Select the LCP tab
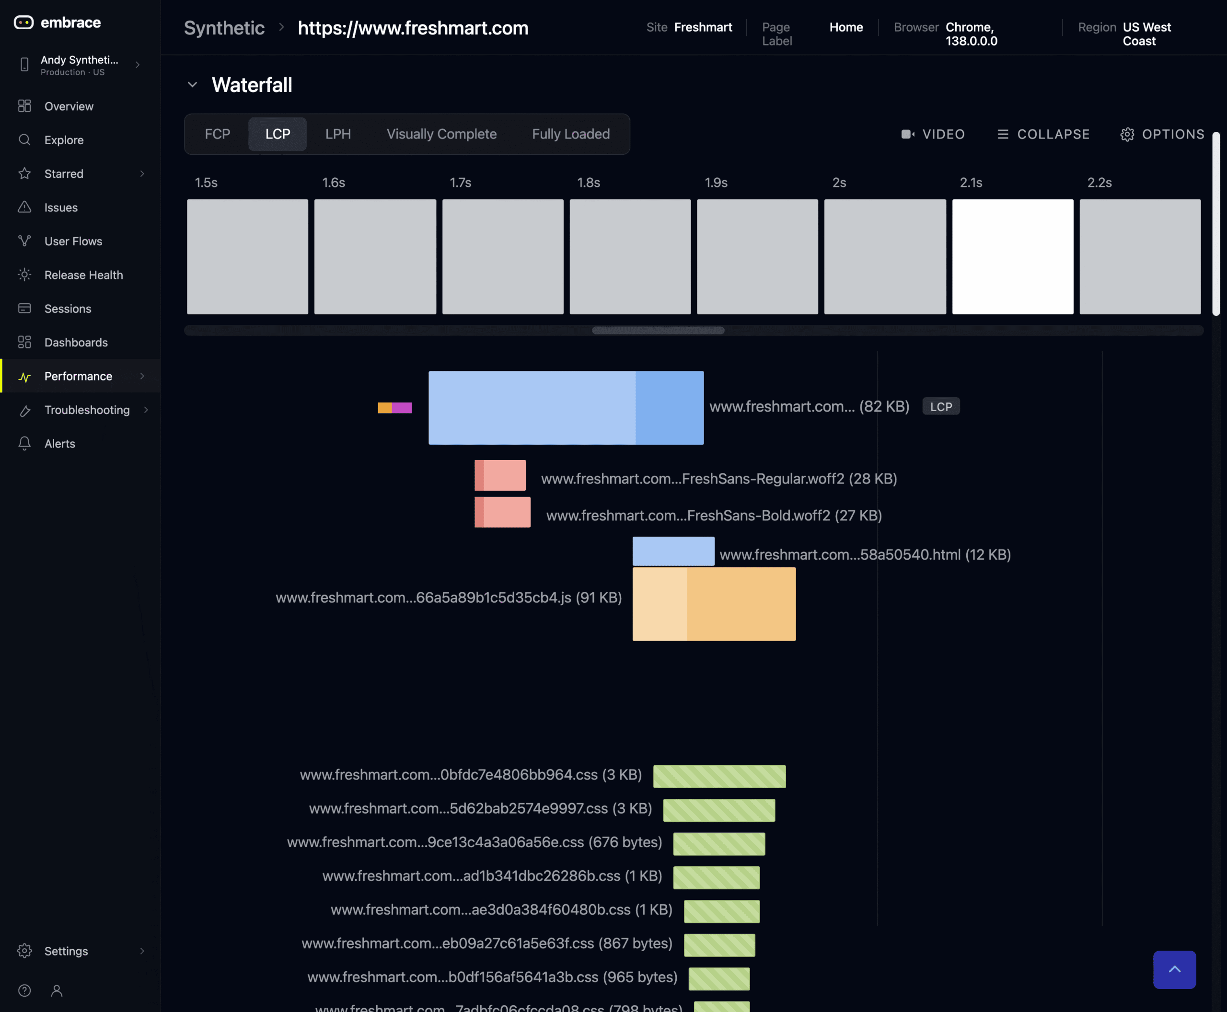 point(278,134)
